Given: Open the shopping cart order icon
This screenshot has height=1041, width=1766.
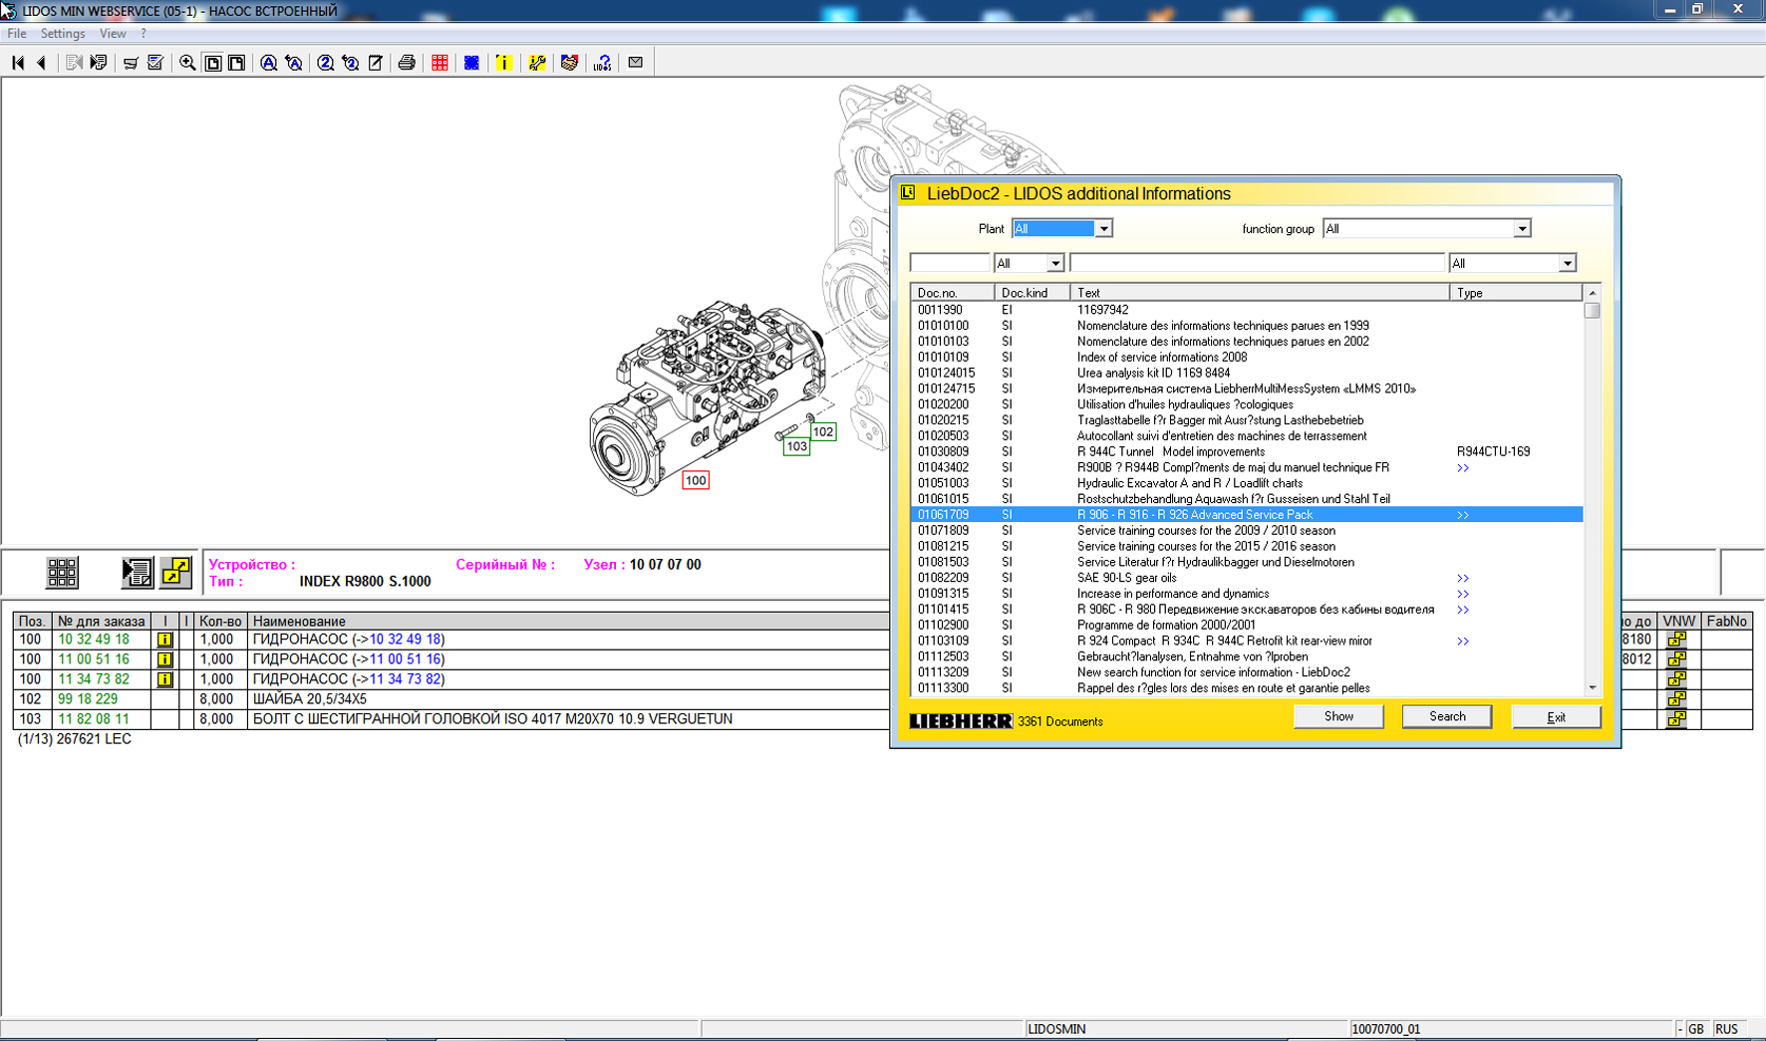Looking at the screenshot, I should [131, 63].
